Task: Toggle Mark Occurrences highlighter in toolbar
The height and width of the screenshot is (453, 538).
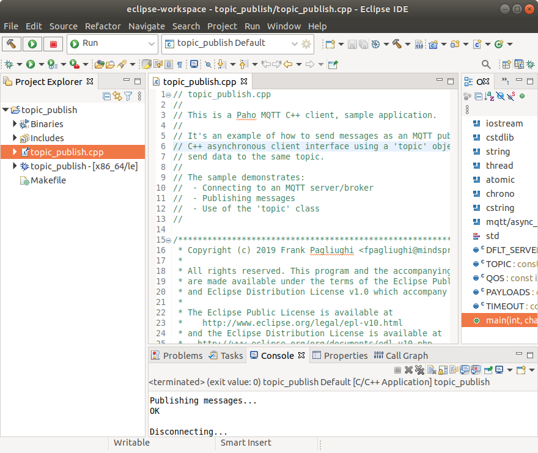Action: pyautogui.click(x=147, y=64)
